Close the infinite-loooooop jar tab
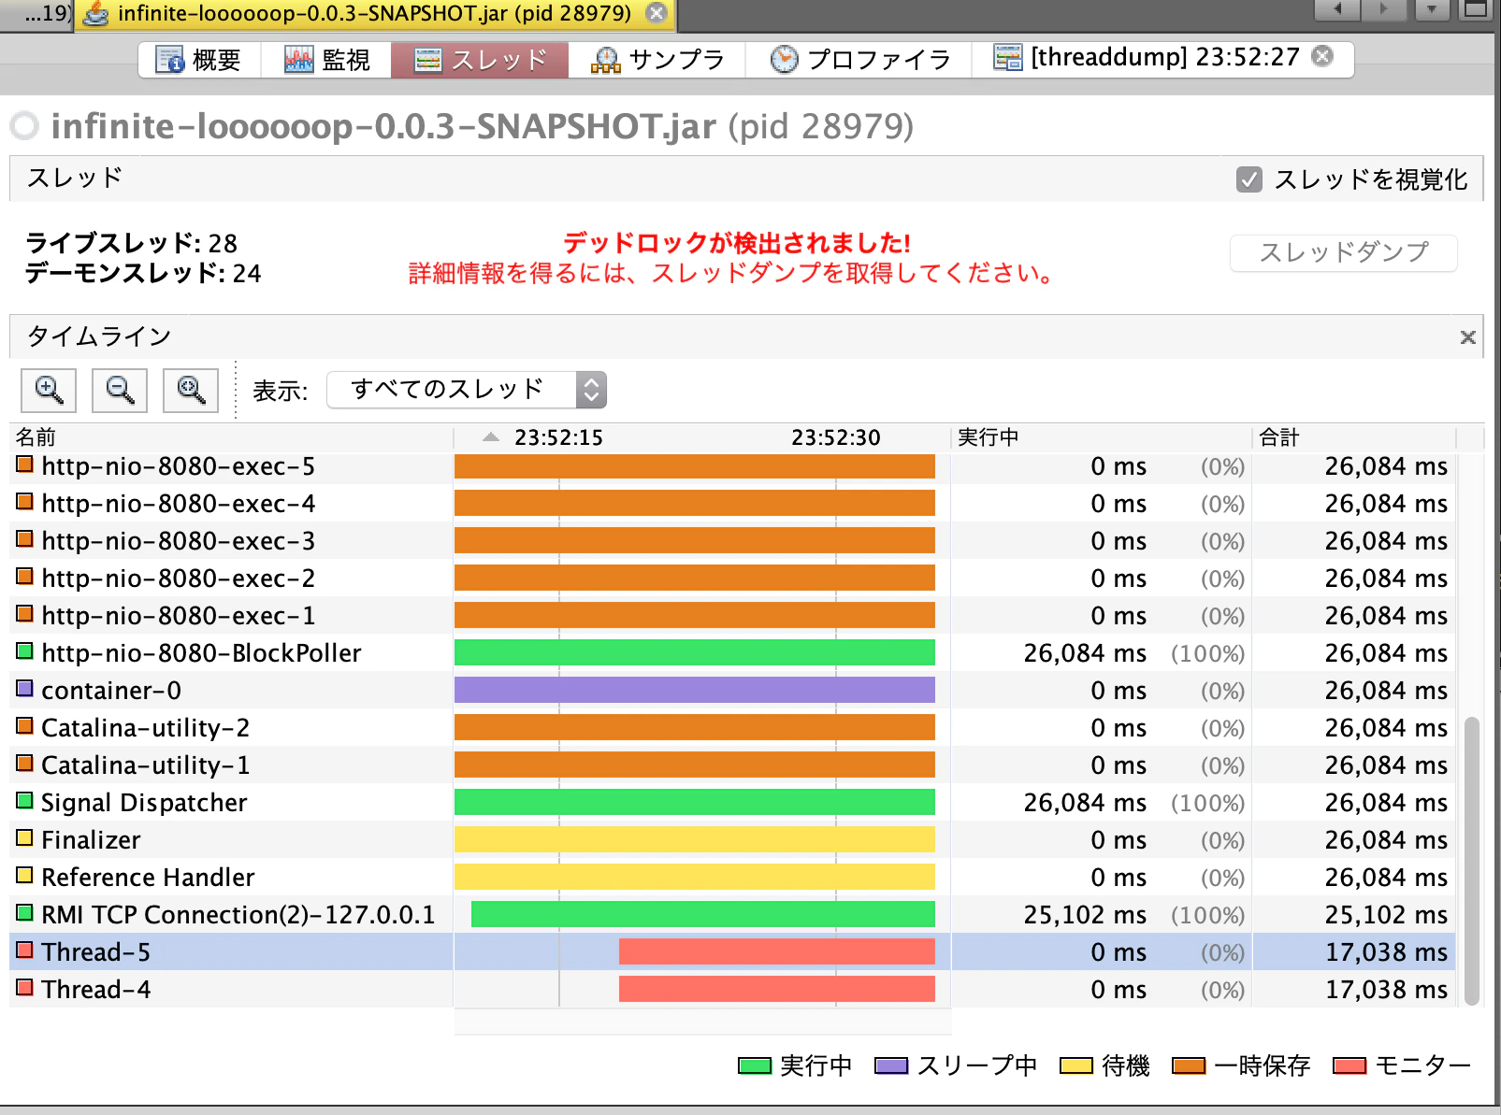1501x1115 pixels. pyautogui.click(x=657, y=13)
